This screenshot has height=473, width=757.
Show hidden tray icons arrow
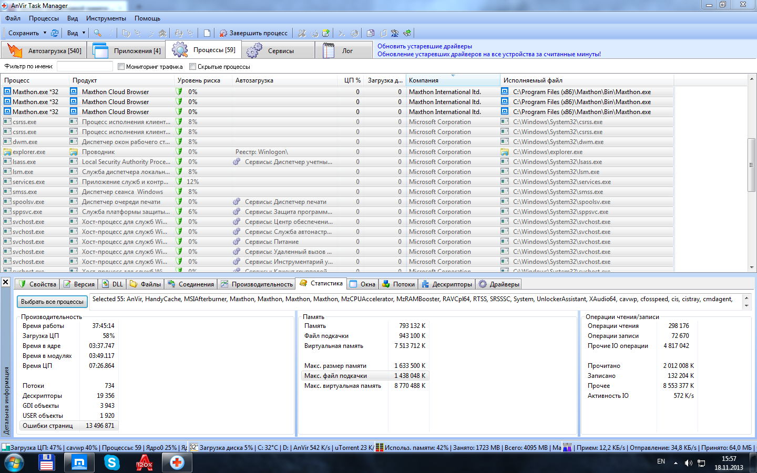(x=676, y=463)
